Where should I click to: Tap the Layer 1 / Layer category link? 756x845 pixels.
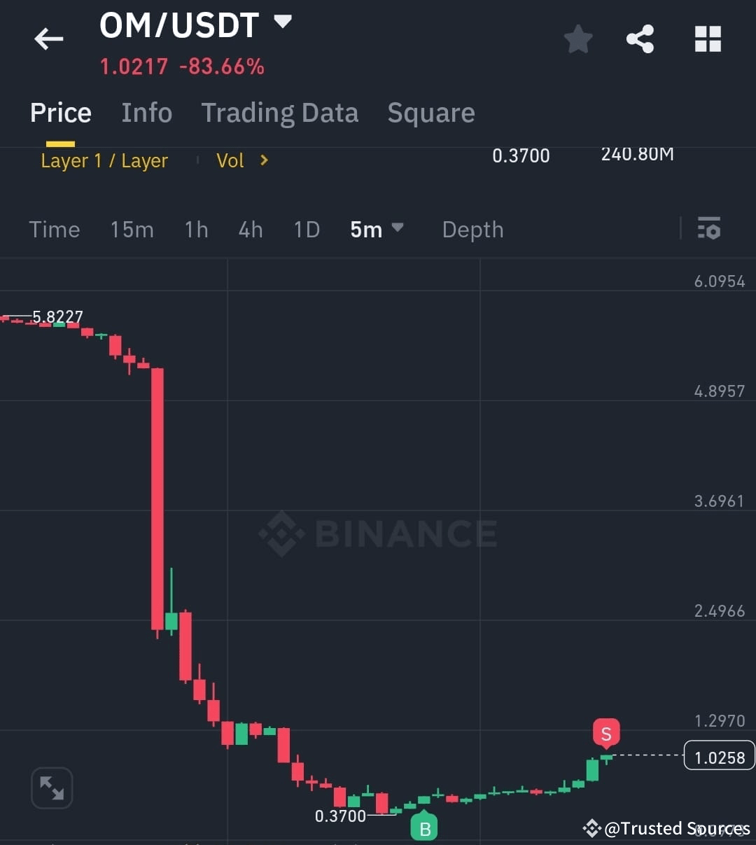click(x=104, y=160)
